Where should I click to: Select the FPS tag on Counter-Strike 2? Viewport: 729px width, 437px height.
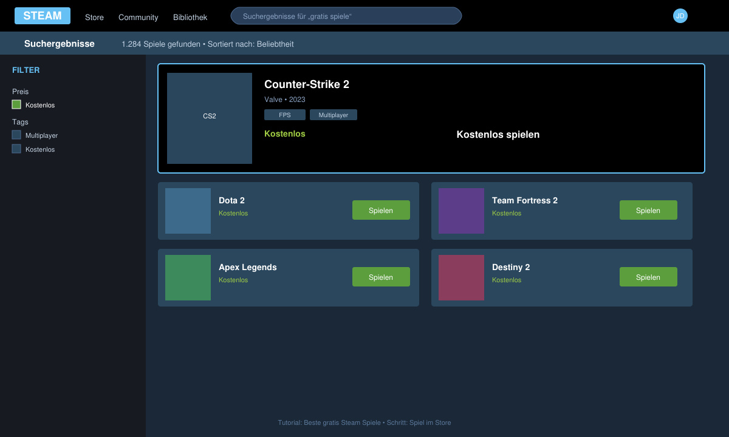coord(285,115)
